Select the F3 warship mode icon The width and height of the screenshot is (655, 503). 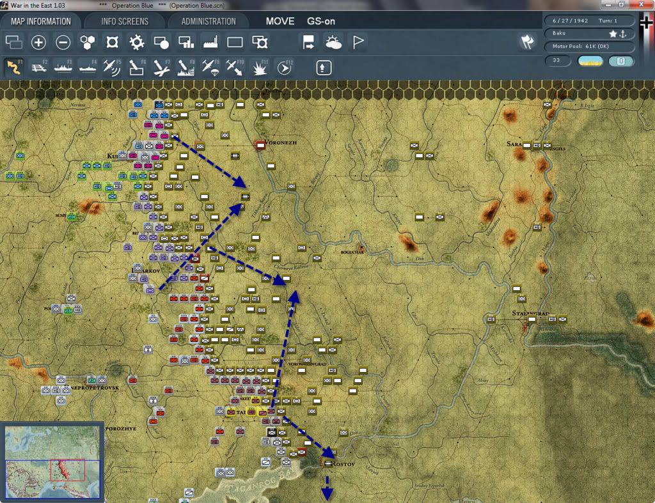coord(63,67)
